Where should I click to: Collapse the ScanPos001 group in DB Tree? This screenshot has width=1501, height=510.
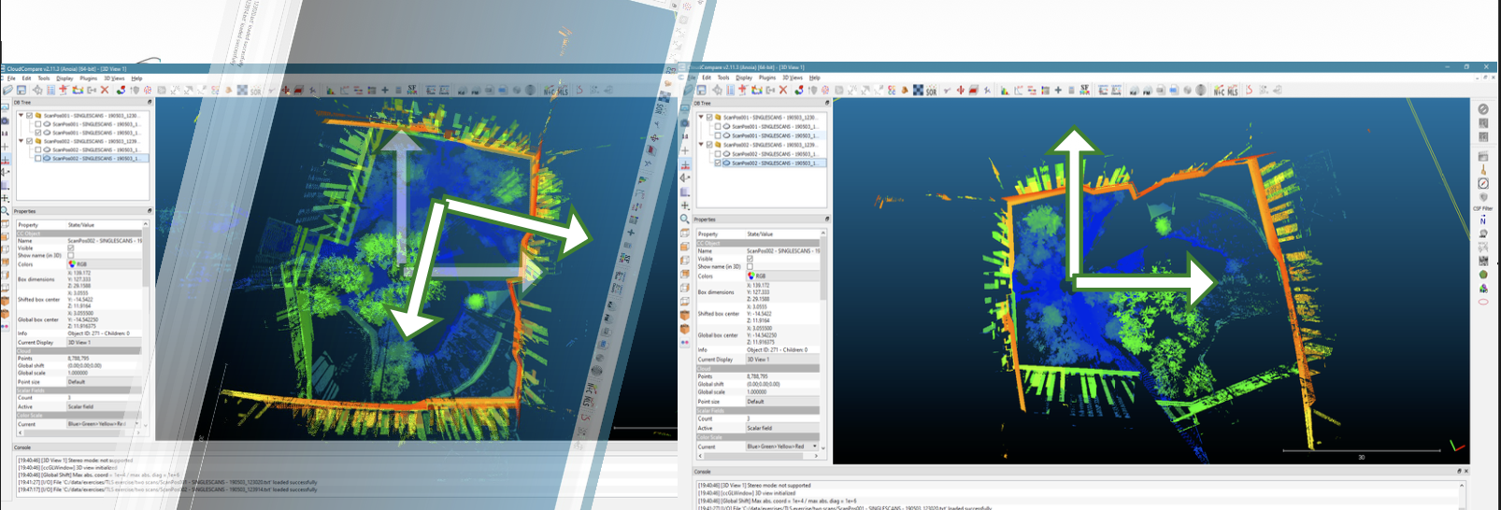[x=701, y=118]
